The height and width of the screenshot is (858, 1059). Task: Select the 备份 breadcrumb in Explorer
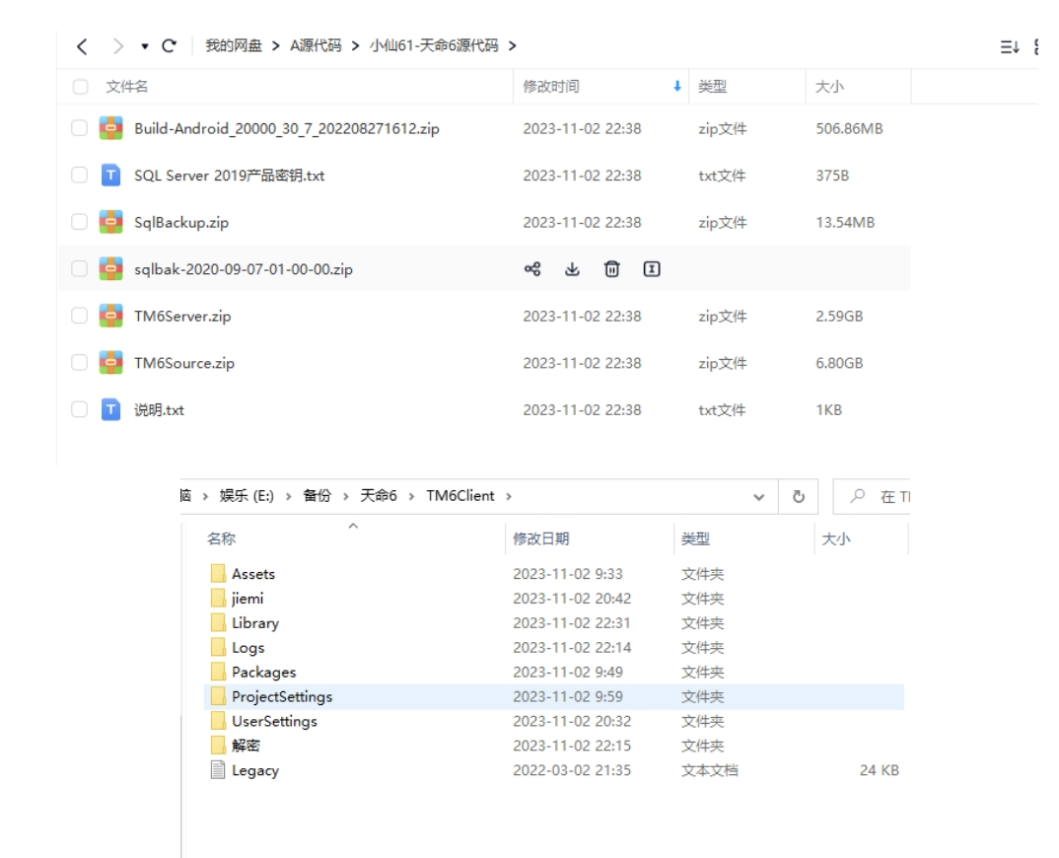[317, 496]
